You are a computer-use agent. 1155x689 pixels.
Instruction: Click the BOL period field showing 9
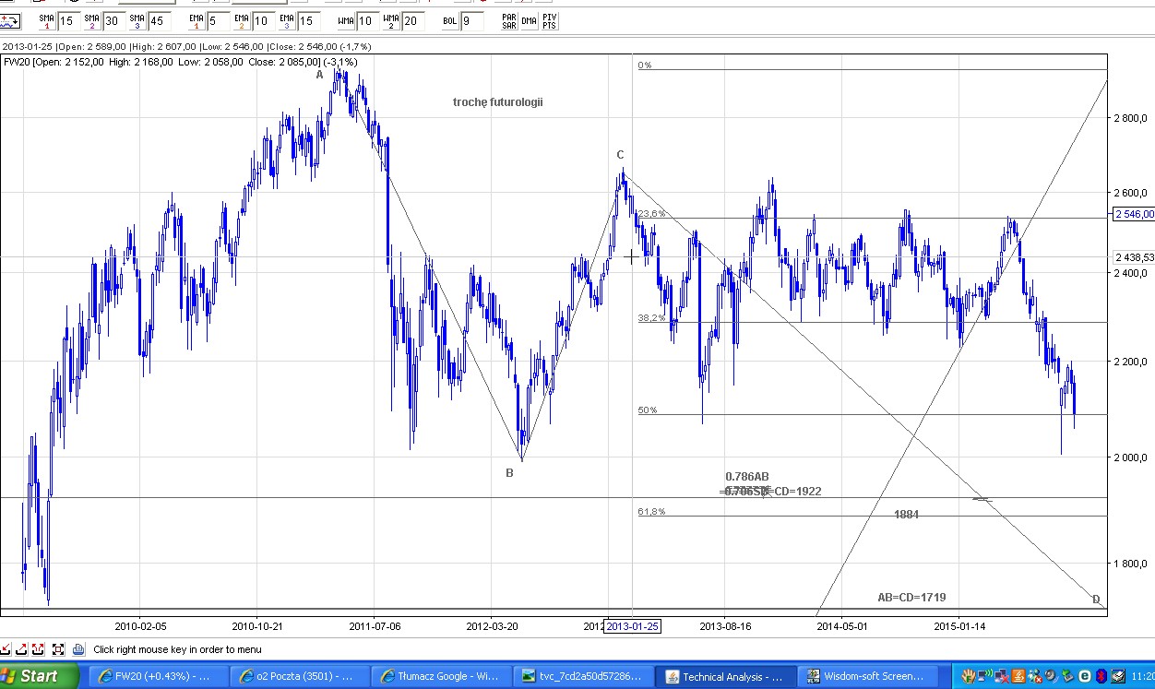(x=471, y=20)
